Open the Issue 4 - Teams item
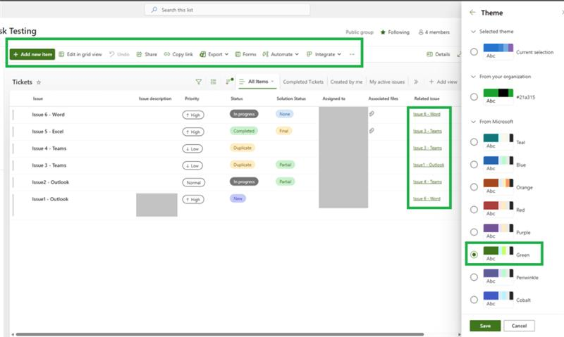Screen dimensions: 564x337 pos(49,148)
